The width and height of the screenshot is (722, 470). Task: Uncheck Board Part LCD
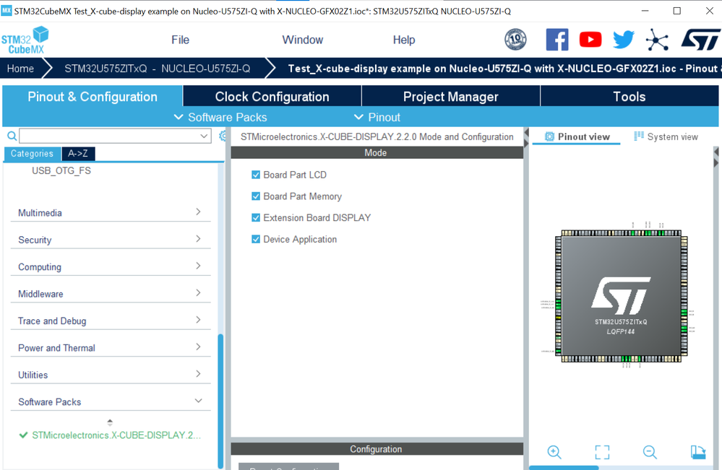(256, 175)
